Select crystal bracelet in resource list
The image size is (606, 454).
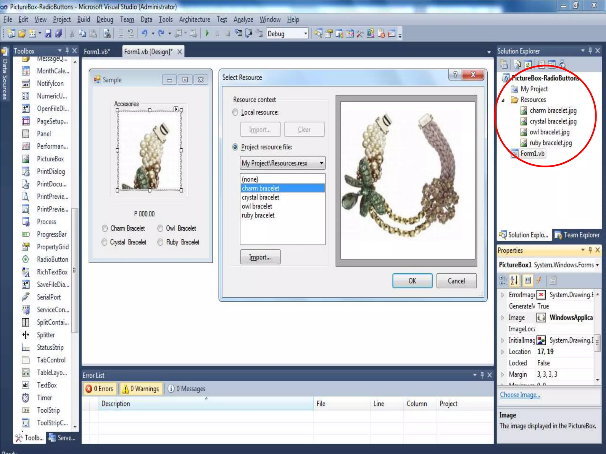[x=260, y=197]
